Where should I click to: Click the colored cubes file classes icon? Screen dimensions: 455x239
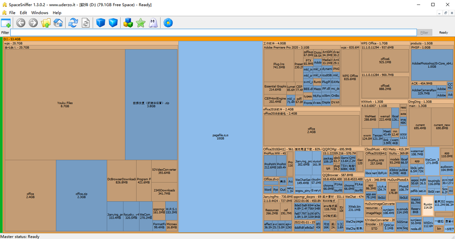point(128,23)
